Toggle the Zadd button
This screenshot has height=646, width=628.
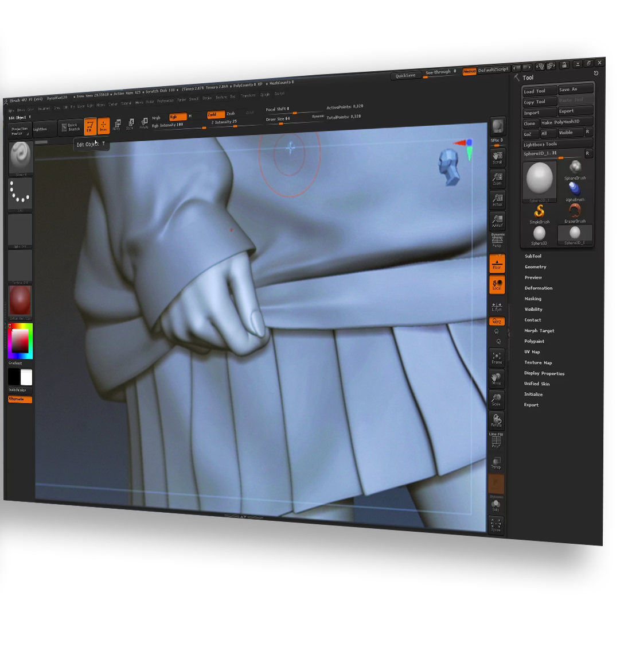(216, 114)
